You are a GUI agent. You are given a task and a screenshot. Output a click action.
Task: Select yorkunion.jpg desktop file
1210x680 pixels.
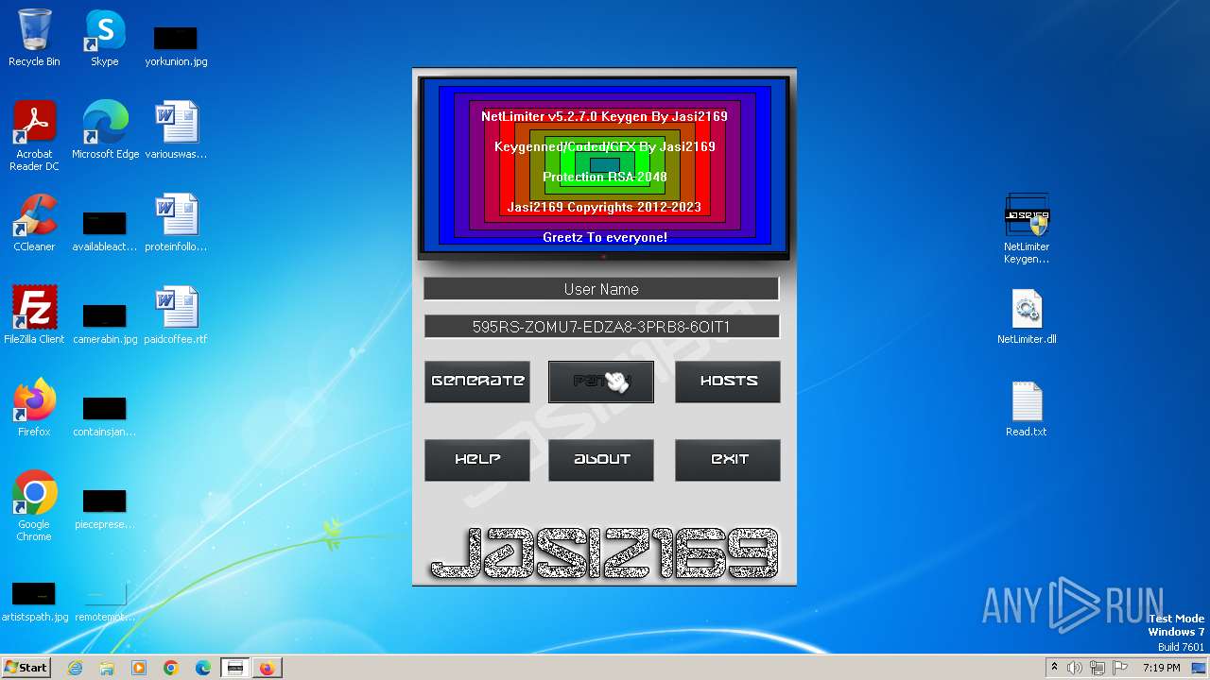[x=176, y=44]
